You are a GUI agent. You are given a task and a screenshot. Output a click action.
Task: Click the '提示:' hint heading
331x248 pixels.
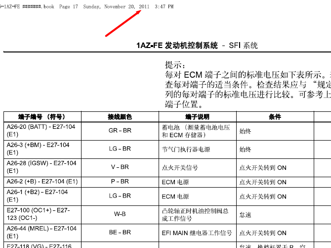click(x=175, y=65)
